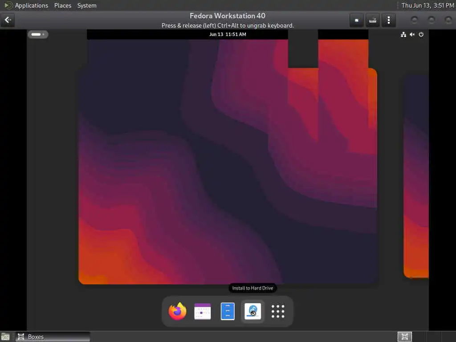The width and height of the screenshot is (456, 342).
Task: Launch Install to Hard Drive from dock
Action: 253,311
